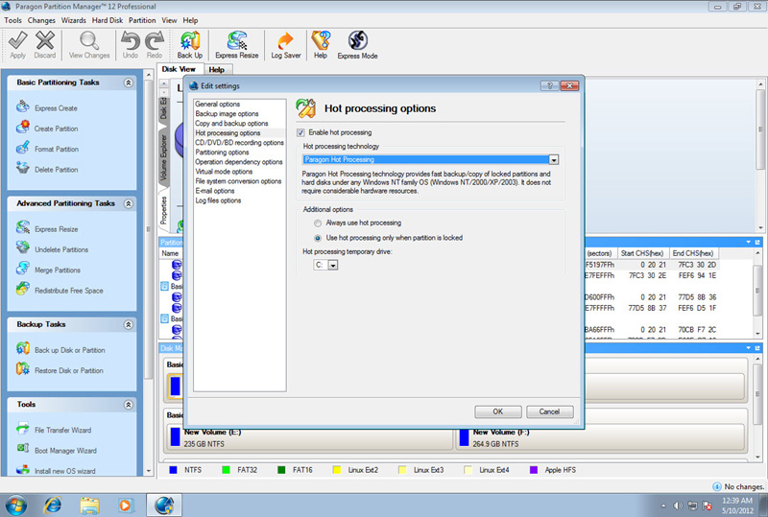Open the Tools menu
Screen dimensions: 768x517
click(x=12, y=20)
